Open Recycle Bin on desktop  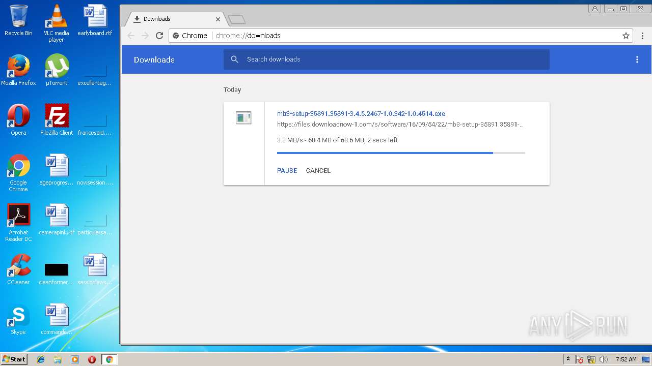(x=18, y=20)
